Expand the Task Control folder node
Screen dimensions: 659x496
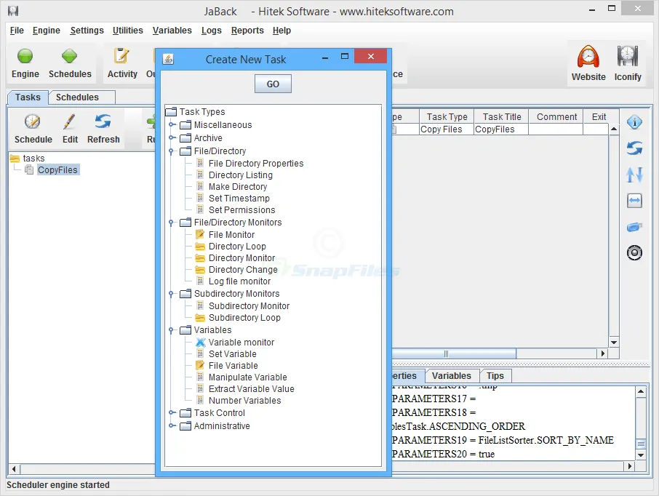[x=172, y=412]
